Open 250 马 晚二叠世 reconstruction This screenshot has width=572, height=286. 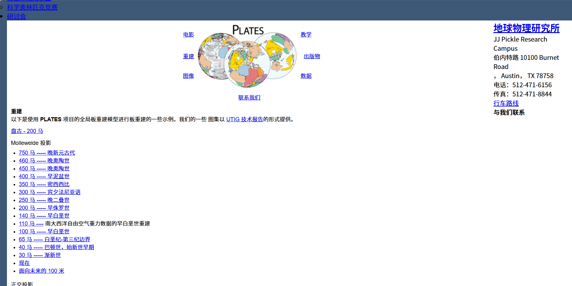coord(44,200)
